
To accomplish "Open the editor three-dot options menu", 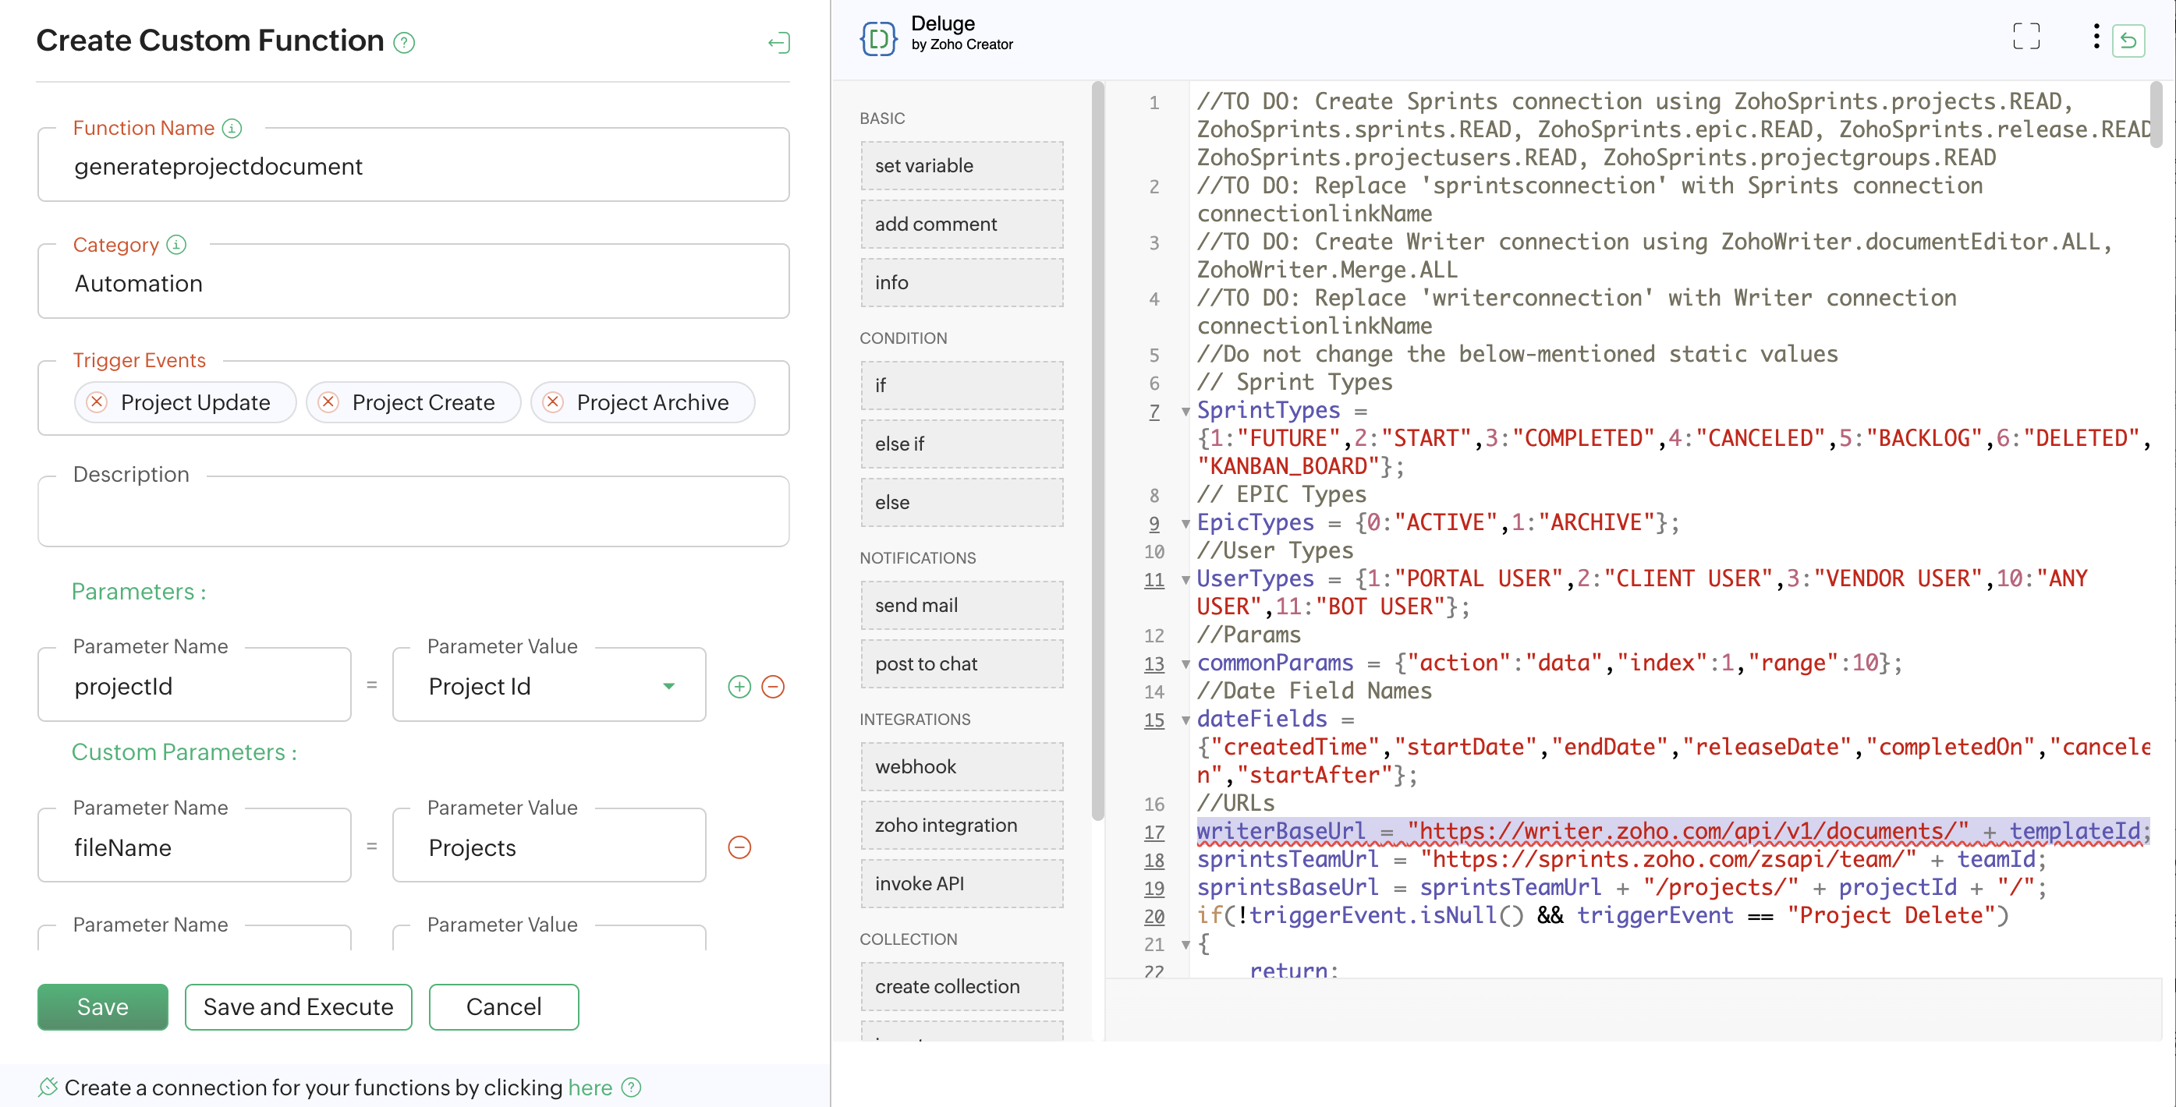I will (2096, 37).
